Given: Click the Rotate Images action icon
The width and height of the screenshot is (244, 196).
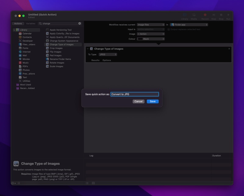Looking at the screenshot, I should (x=48, y=63).
